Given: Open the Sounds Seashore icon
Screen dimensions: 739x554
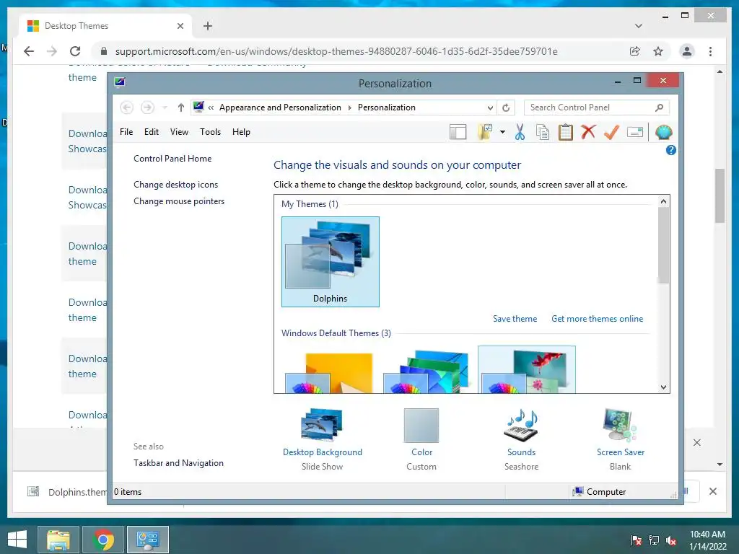Looking at the screenshot, I should (x=521, y=426).
